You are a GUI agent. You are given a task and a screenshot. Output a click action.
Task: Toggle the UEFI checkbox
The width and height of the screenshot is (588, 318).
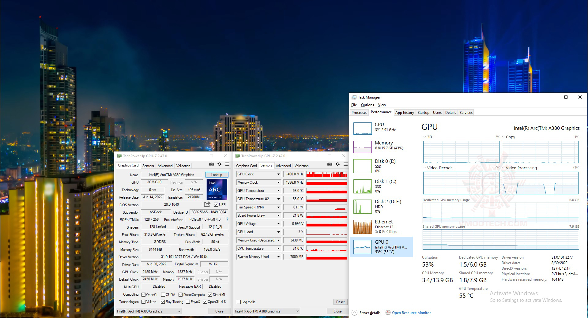click(216, 204)
